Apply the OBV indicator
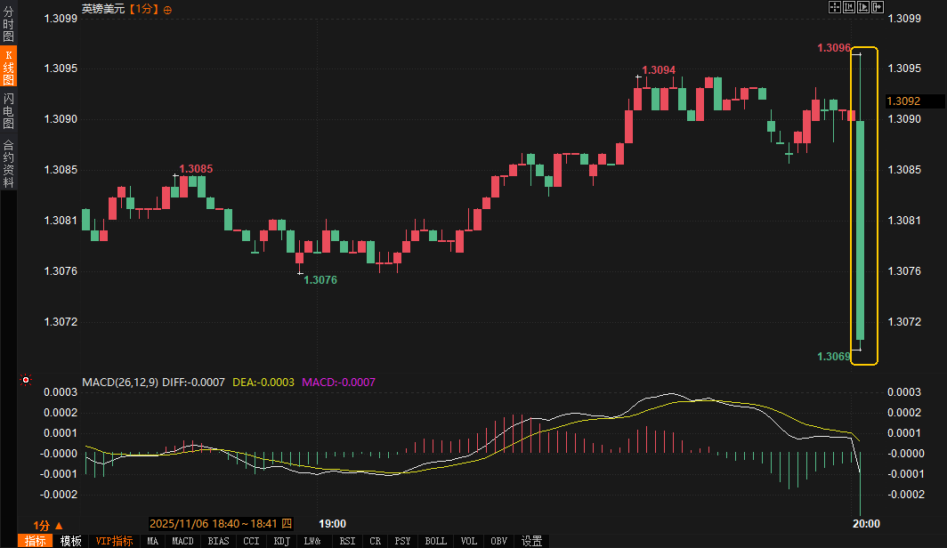947x548 pixels. click(498, 541)
